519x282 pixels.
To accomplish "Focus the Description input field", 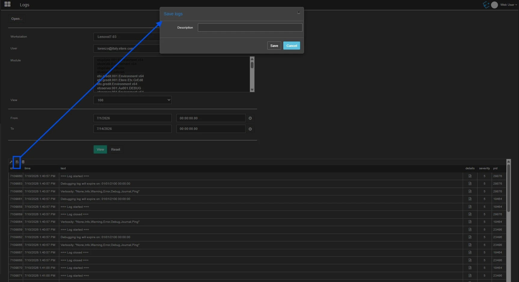I will pyautogui.click(x=250, y=28).
